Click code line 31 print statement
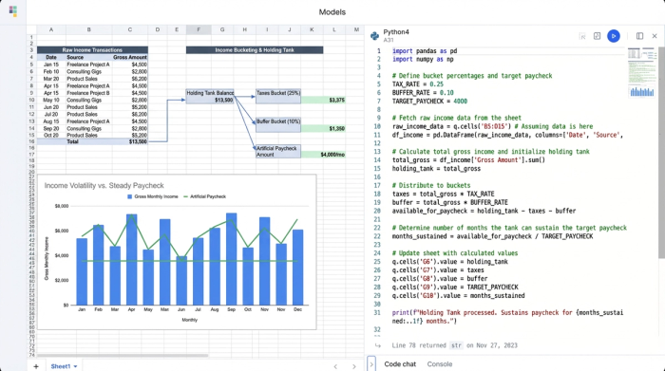Screen dimensions: 665x371 click(x=507, y=317)
